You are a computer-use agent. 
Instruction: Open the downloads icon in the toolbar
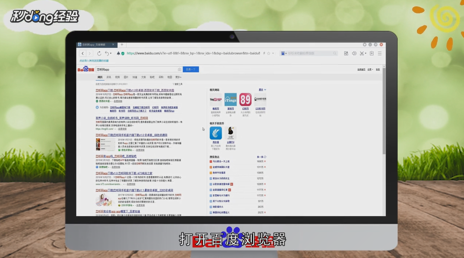point(372,54)
